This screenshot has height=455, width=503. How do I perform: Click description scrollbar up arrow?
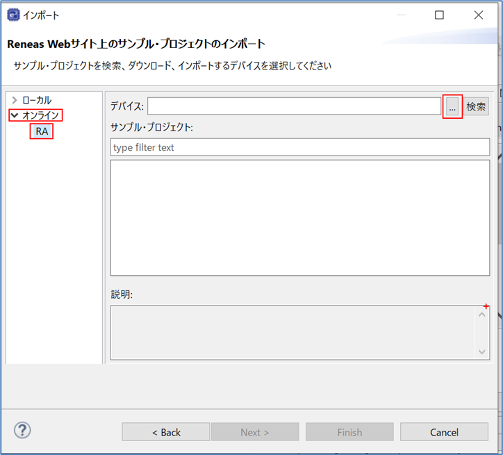pos(482,315)
